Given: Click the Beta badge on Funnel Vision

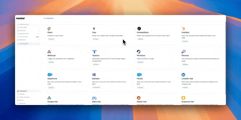Looking at the screenshot, I should (x=37, y=37).
